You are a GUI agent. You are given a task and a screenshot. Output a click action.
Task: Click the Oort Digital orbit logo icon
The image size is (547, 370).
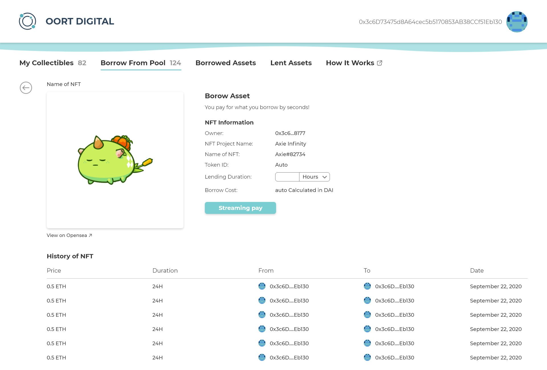[27, 21]
